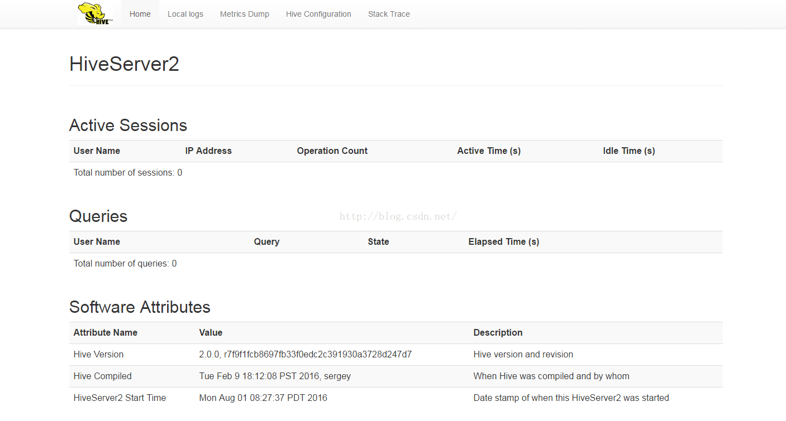This screenshot has height=421, width=786.
Task: Click the State column header
Action: (378, 241)
